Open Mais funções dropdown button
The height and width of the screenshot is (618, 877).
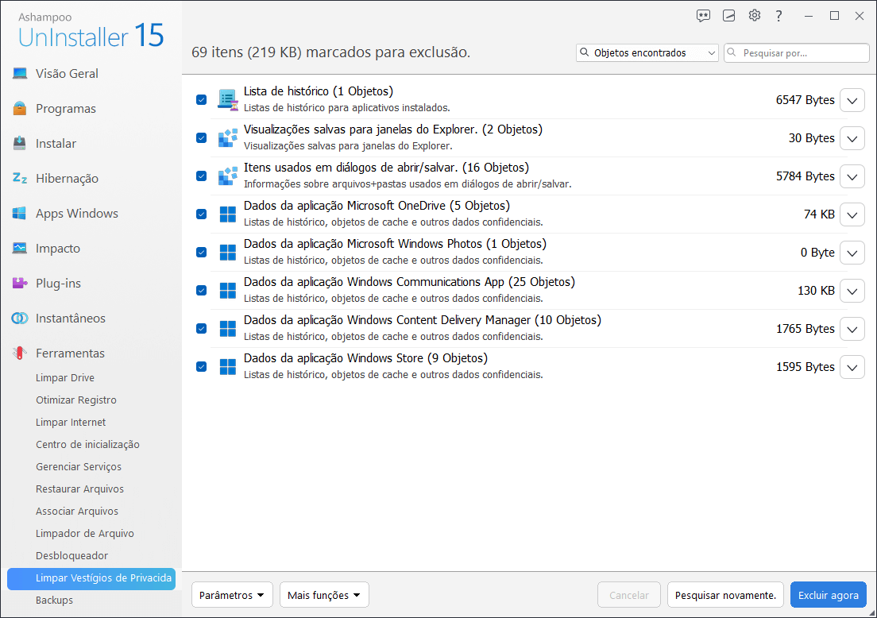pyautogui.click(x=324, y=595)
